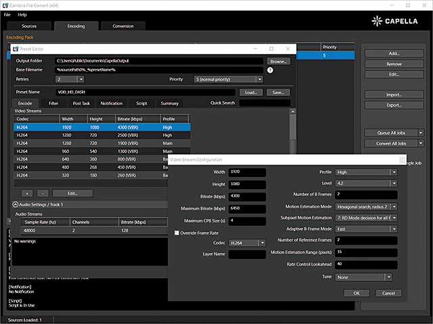Click the Cambria File Convert app icon in title bar
Screen dimensions: 433x324
pyautogui.click(x=5, y=5)
